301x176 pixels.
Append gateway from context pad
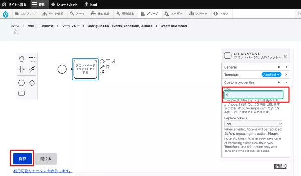[102, 61]
